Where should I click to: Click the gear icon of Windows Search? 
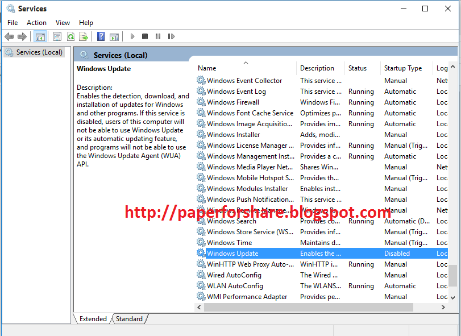[x=201, y=221]
